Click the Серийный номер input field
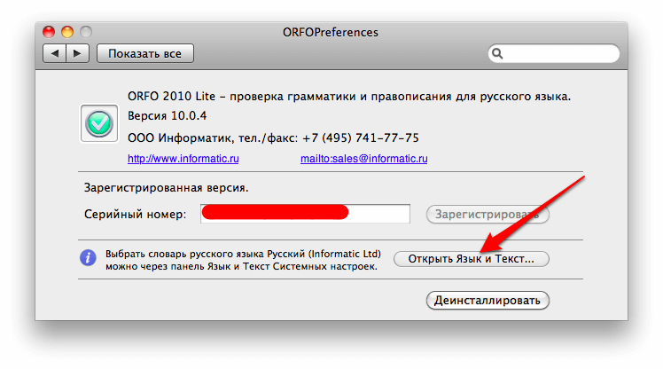Image resolution: width=663 pixels, height=369 pixels. 305,214
